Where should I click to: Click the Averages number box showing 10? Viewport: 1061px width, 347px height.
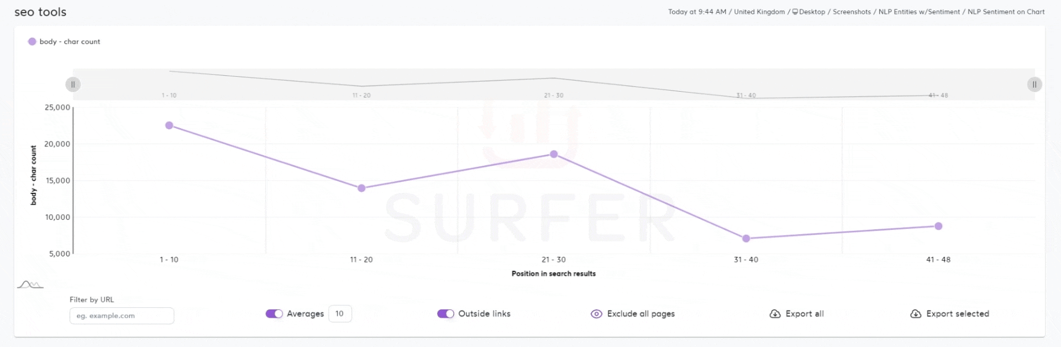click(x=340, y=314)
